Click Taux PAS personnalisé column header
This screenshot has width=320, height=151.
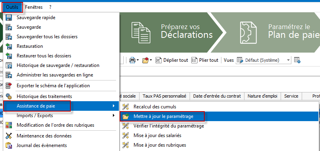point(165,96)
